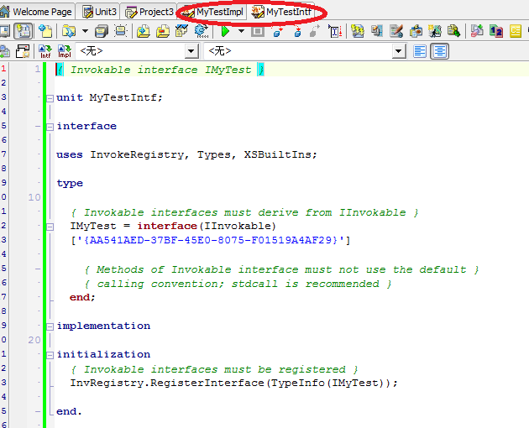Click the line 'unit MyTestIntf;'

click(x=109, y=98)
